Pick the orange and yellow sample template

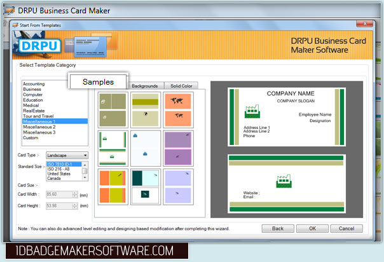click(x=113, y=186)
